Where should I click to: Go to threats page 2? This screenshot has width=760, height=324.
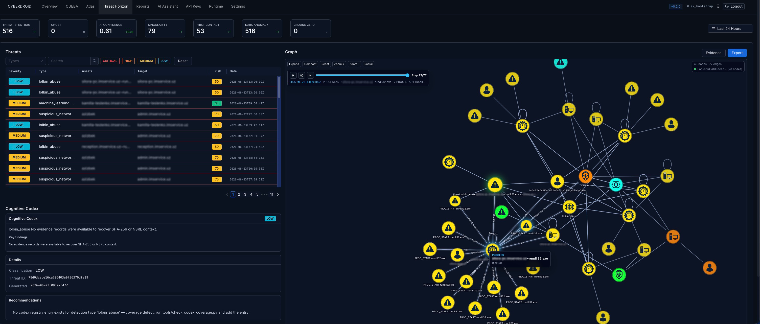pyautogui.click(x=239, y=194)
